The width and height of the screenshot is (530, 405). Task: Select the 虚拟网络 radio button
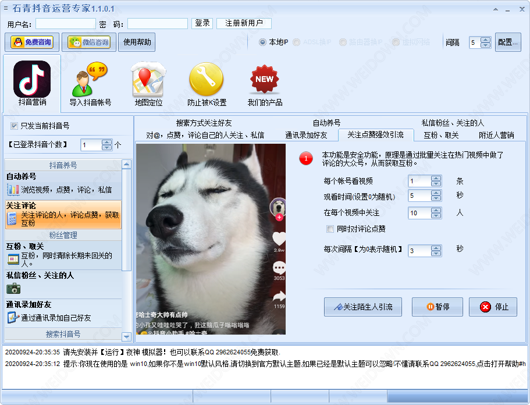[396, 42]
